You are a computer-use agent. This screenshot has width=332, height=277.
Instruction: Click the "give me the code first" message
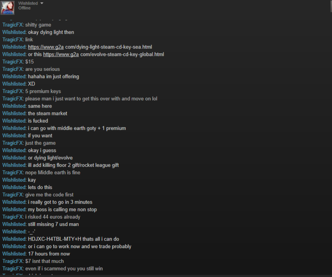tap(49, 195)
